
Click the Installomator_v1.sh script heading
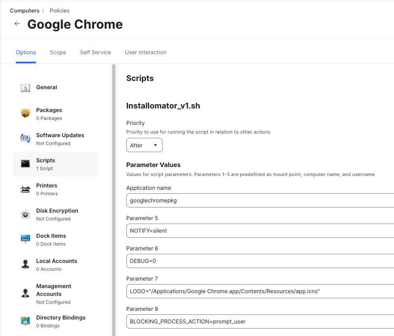pyautogui.click(x=163, y=106)
